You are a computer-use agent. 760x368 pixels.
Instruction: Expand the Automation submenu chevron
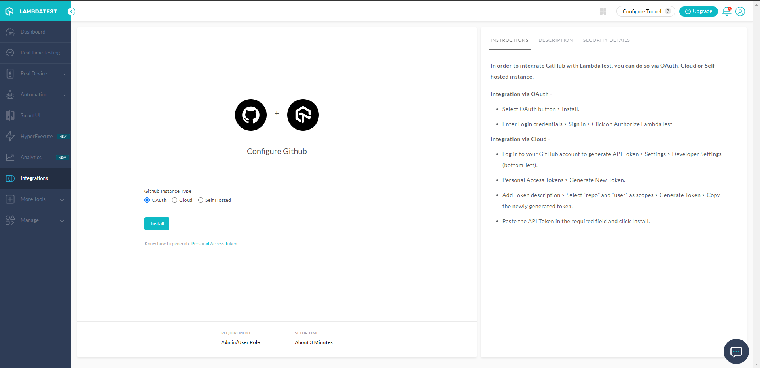pos(64,95)
